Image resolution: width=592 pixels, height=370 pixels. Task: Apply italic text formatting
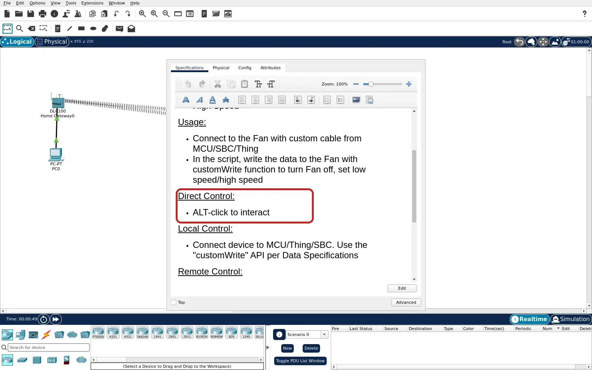(x=199, y=100)
